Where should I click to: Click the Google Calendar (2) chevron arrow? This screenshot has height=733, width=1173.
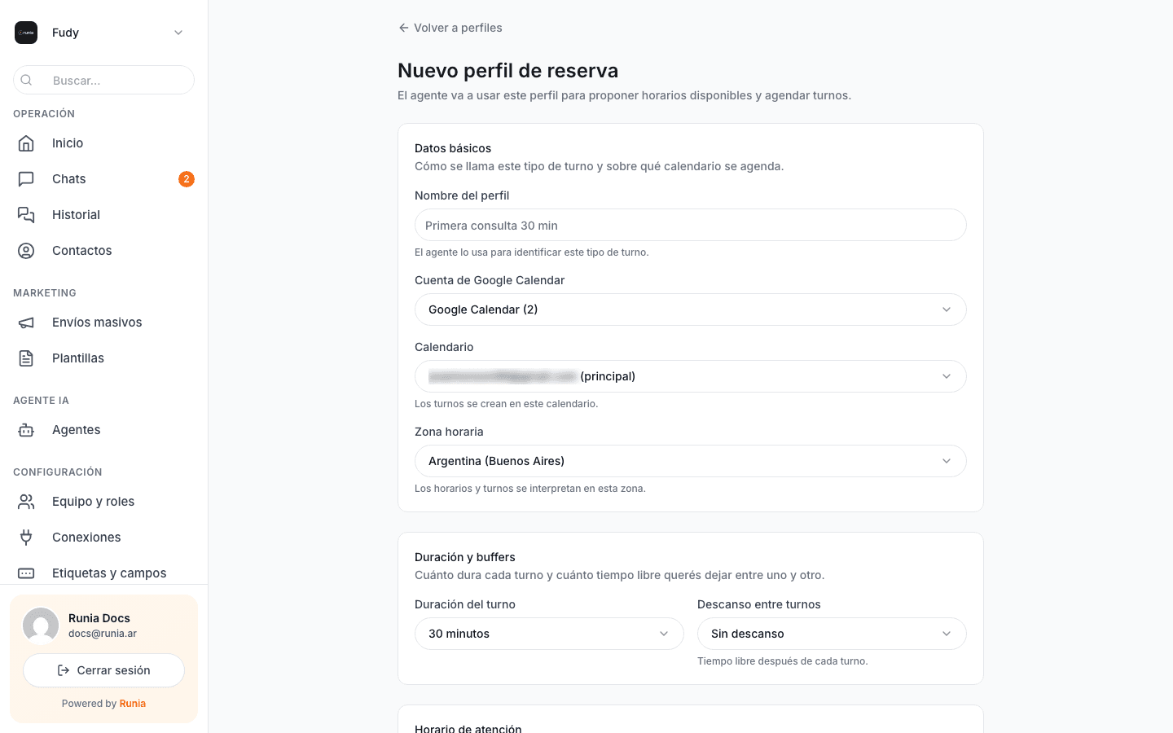click(x=947, y=309)
